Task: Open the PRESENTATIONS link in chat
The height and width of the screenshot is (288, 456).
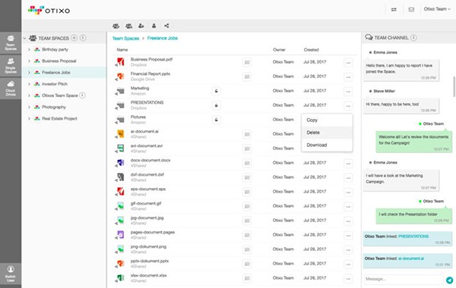Action: pos(413,236)
